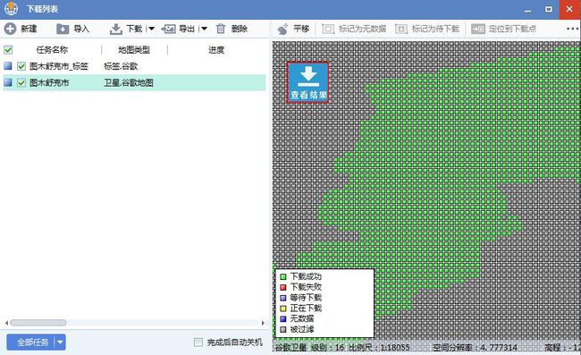The image size is (581, 355).
Task: Click the 标记为无数据 icon
Action: click(328, 29)
